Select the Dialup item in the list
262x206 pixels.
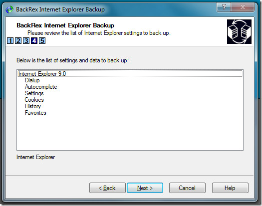[32, 80]
